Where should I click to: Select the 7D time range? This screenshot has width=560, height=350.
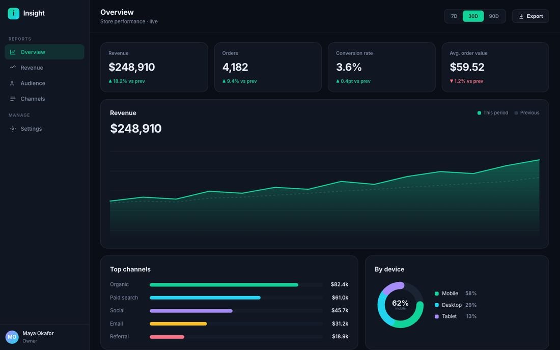pyautogui.click(x=454, y=16)
